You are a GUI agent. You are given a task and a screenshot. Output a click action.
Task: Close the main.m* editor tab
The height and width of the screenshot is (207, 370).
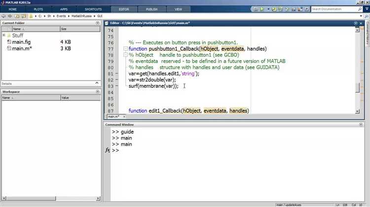click(x=124, y=116)
